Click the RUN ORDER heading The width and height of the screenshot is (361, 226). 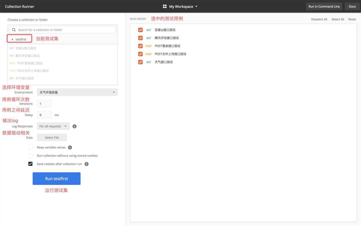point(138,19)
